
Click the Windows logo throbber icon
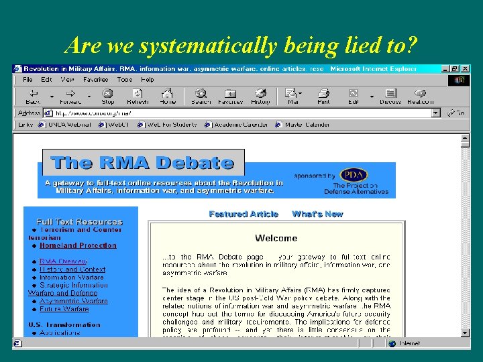[459, 80]
